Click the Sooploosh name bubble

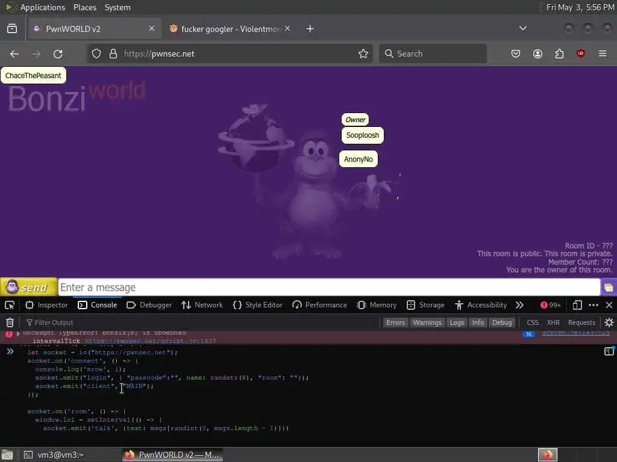coord(362,135)
